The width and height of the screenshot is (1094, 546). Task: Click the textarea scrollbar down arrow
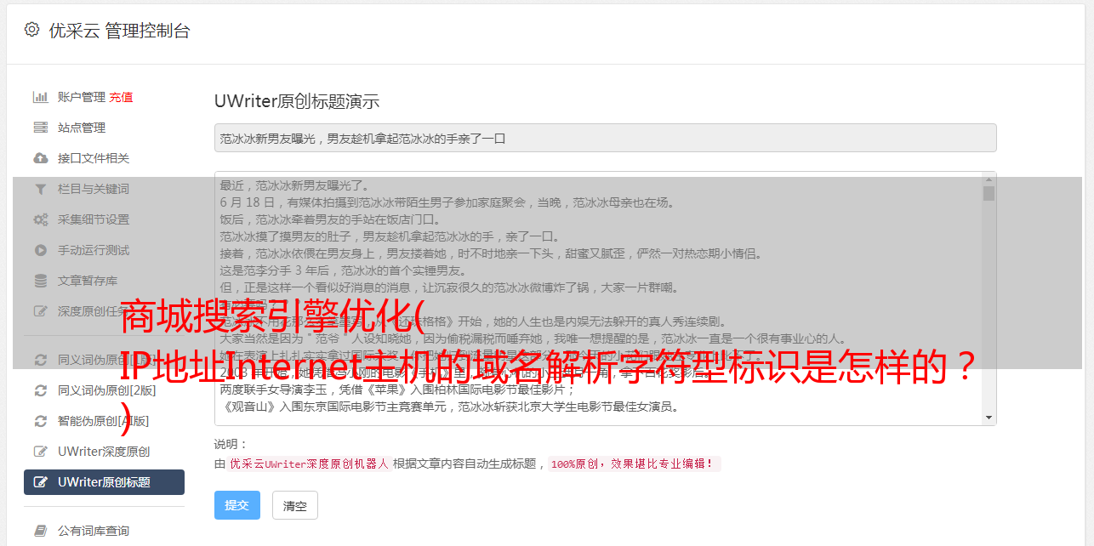[989, 418]
